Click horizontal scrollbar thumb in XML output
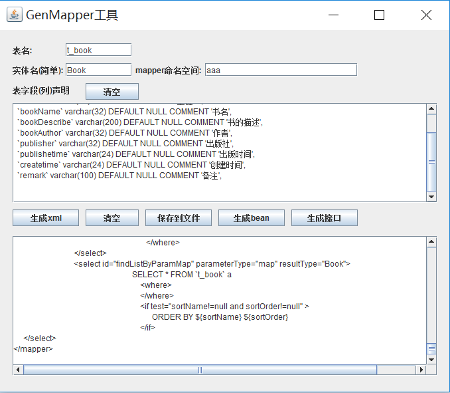This screenshot has height=393, width=450. pos(199,370)
